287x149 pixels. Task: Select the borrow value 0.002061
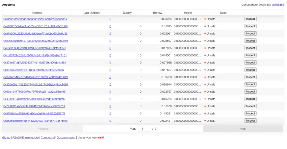click(x=166, y=34)
